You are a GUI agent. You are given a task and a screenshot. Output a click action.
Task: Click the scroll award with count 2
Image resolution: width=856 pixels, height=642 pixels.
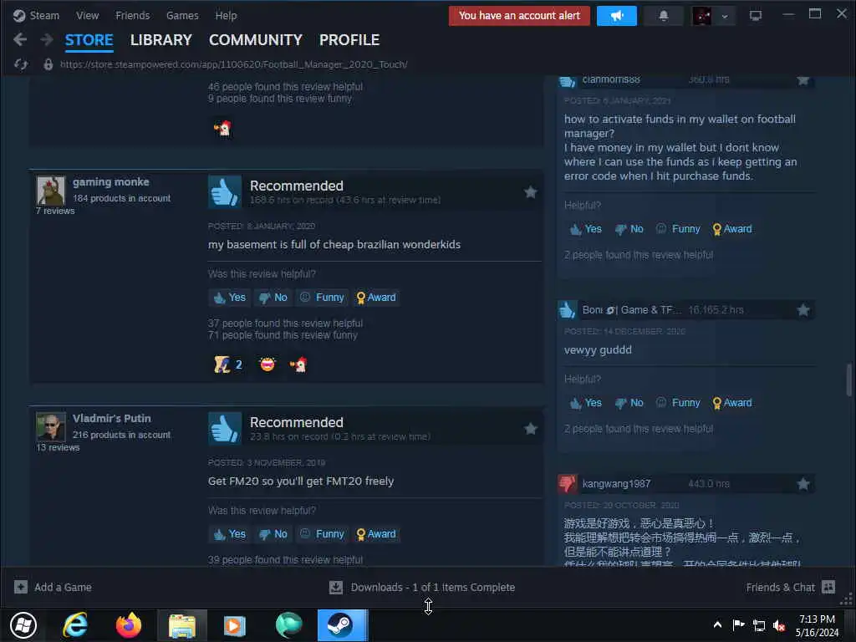228,364
